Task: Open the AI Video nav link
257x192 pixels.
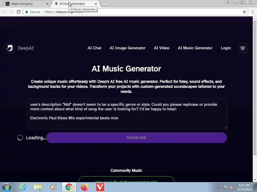Action: pos(162,48)
